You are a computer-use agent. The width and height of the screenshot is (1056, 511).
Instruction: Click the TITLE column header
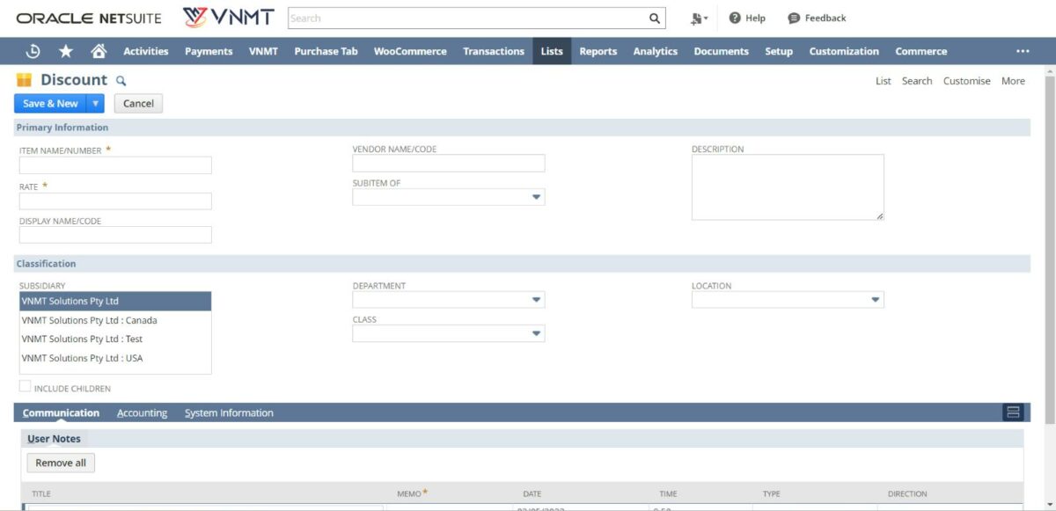pos(41,494)
